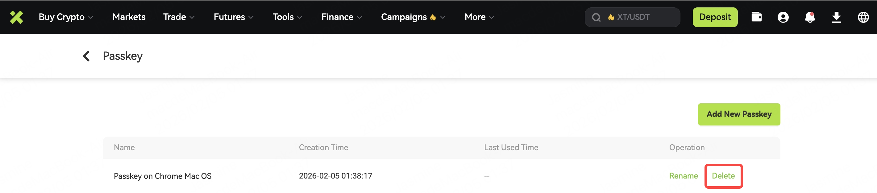Expand the More menu
Viewport: 877px width, 193px height.
pos(479,17)
